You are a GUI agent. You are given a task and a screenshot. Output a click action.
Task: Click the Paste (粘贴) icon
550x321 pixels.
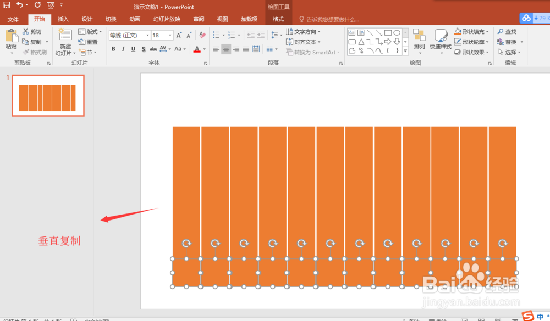11,36
